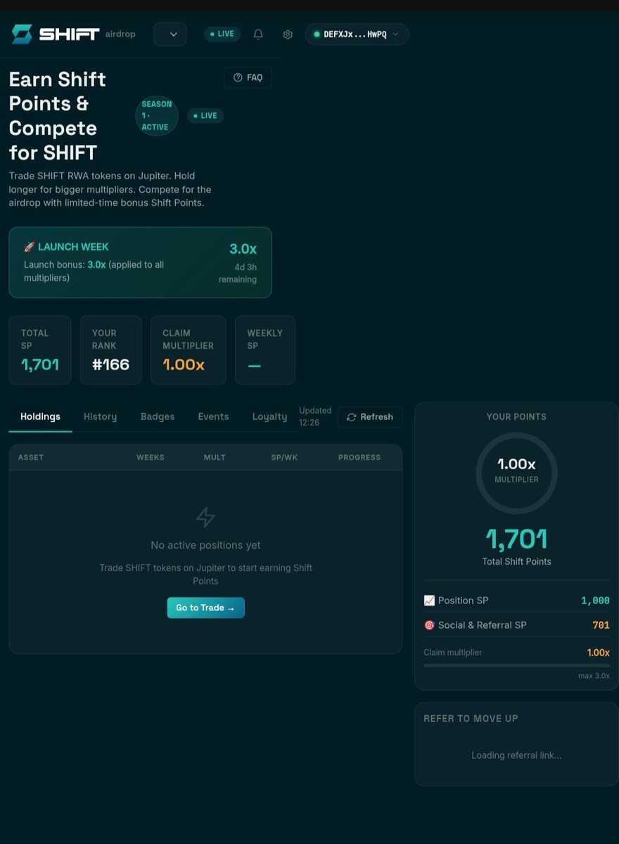Click the WEEKS column header
Screen dimensions: 619x844
tap(151, 457)
